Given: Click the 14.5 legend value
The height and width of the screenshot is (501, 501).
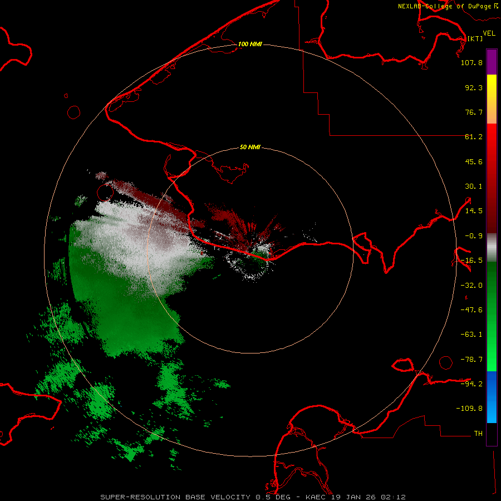Looking at the screenshot, I should click(x=474, y=211).
